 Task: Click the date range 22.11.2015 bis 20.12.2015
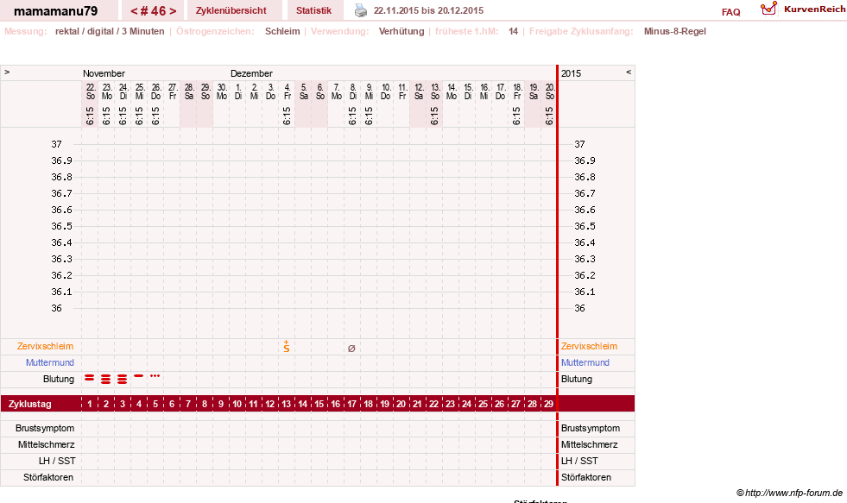(x=428, y=11)
